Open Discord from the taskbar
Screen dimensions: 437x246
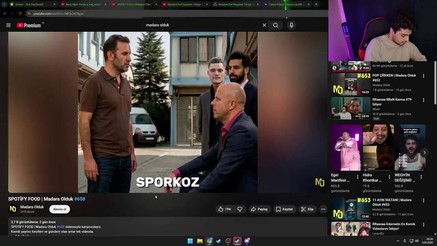click(247, 241)
